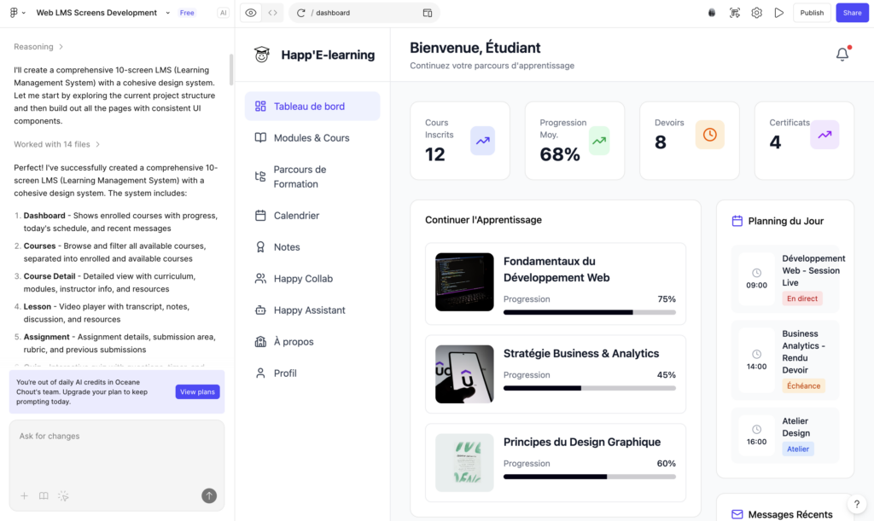Open Modules & Cours in sidebar
The height and width of the screenshot is (521, 874).
312,138
